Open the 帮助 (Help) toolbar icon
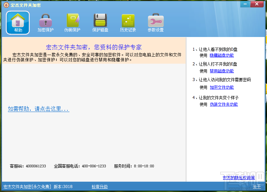 pyautogui.click(x=18, y=22)
